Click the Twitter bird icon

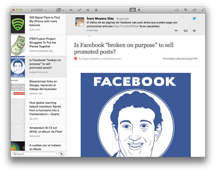click(194, 18)
